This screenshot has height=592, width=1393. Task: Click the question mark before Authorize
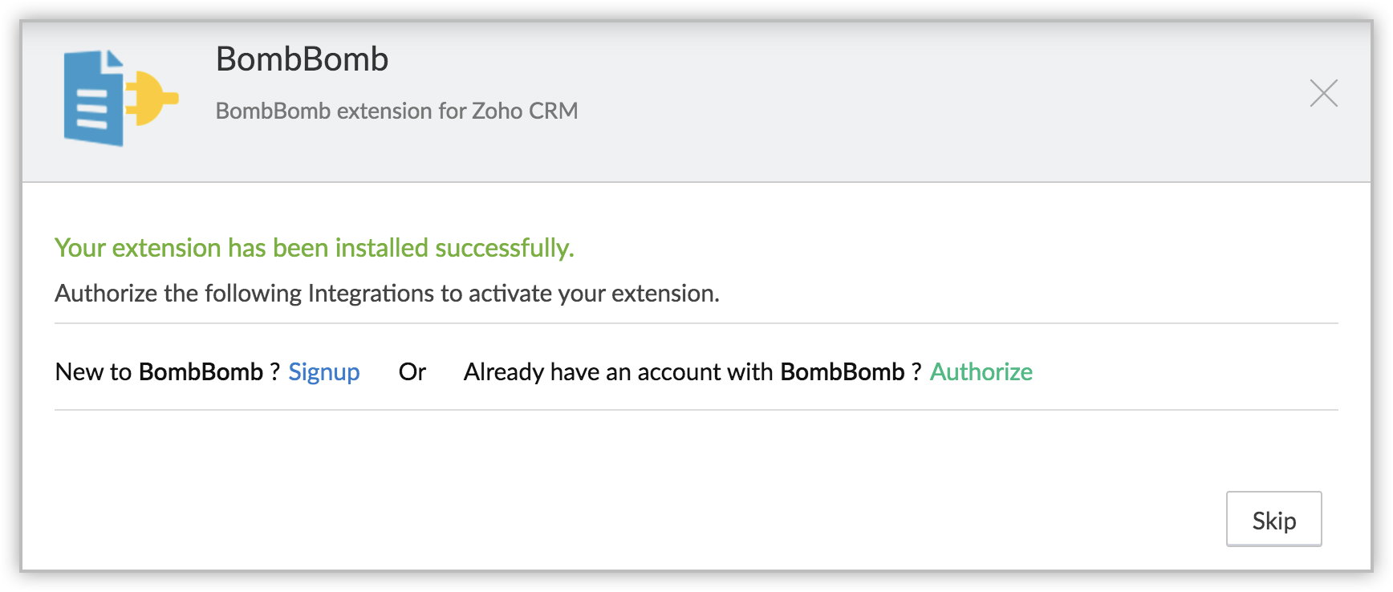[916, 372]
